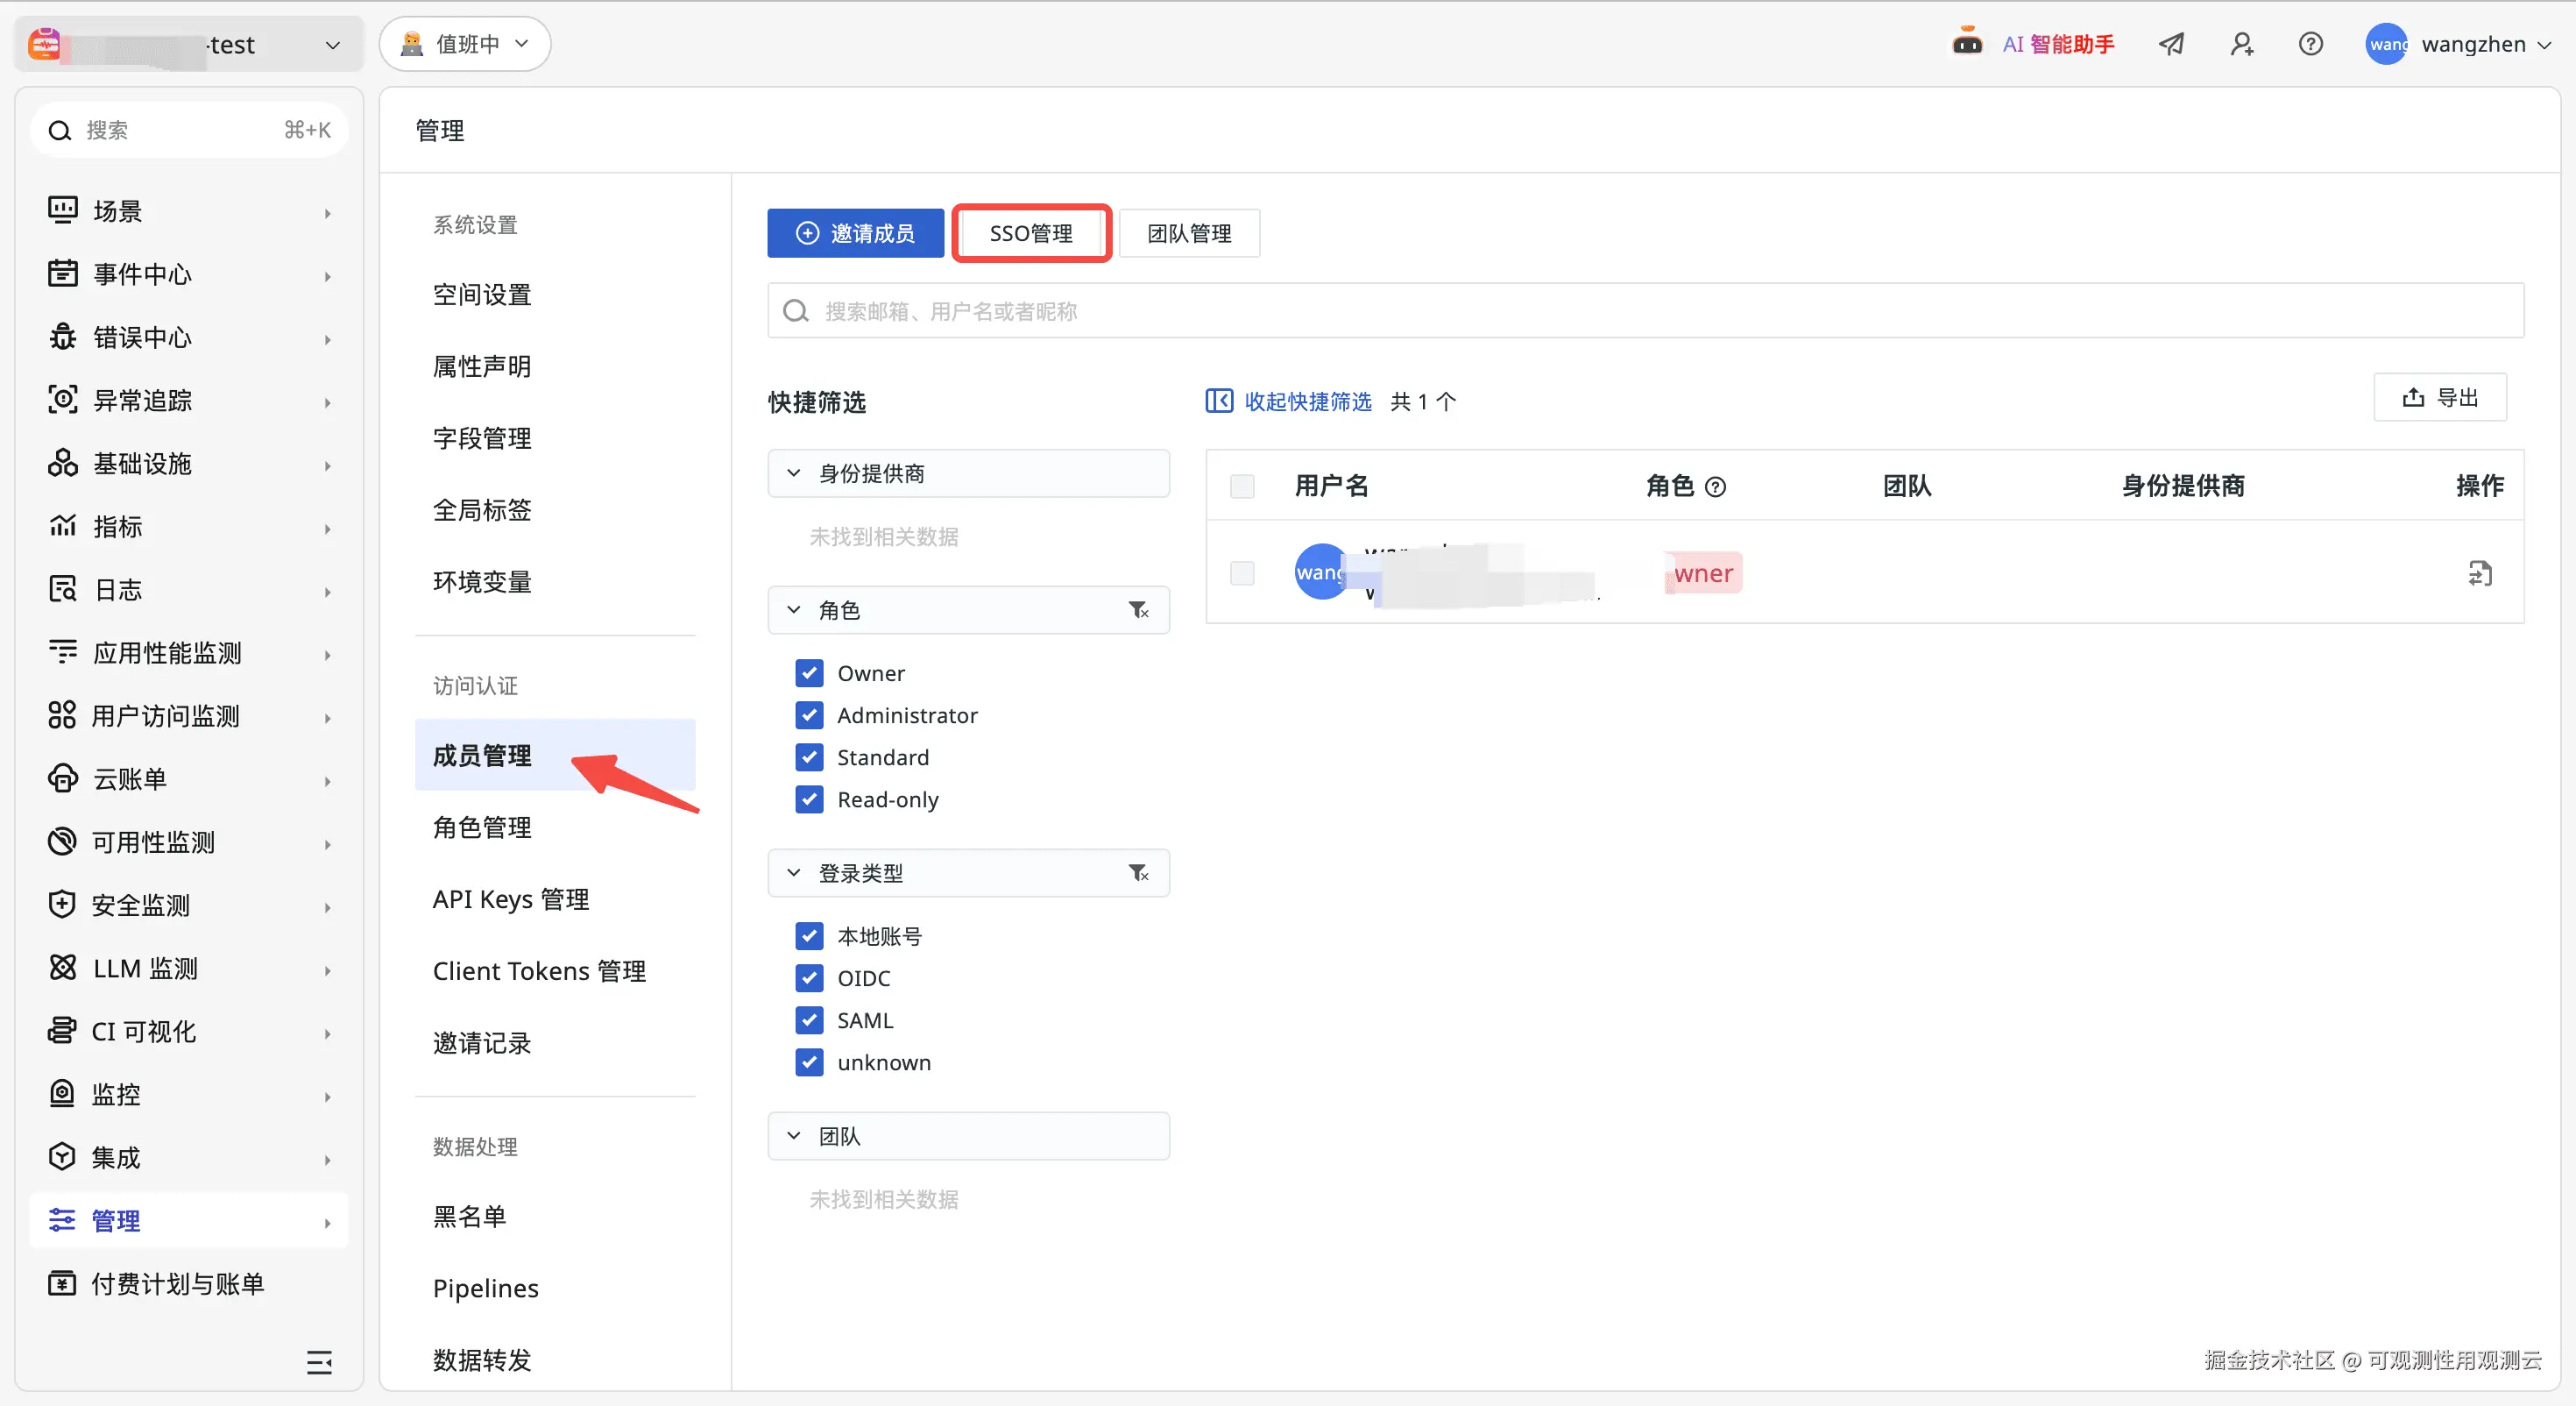
Task: Open the help question mark icon
Action: (2310, 44)
